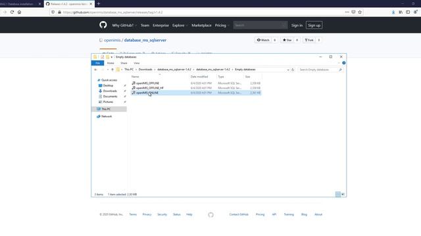Click Terms link in GitHub footer
The image size is (421, 236).
[x=133, y=214]
